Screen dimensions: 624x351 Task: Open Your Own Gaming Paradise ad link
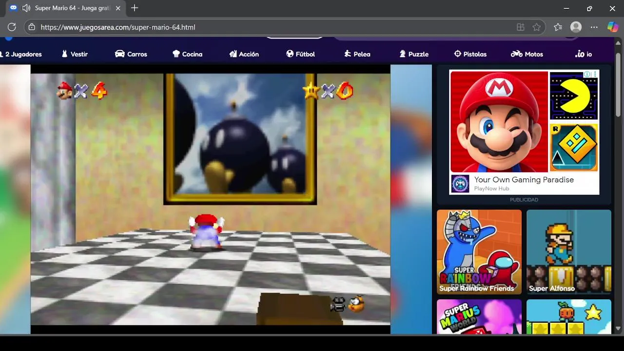(x=524, y=179)
